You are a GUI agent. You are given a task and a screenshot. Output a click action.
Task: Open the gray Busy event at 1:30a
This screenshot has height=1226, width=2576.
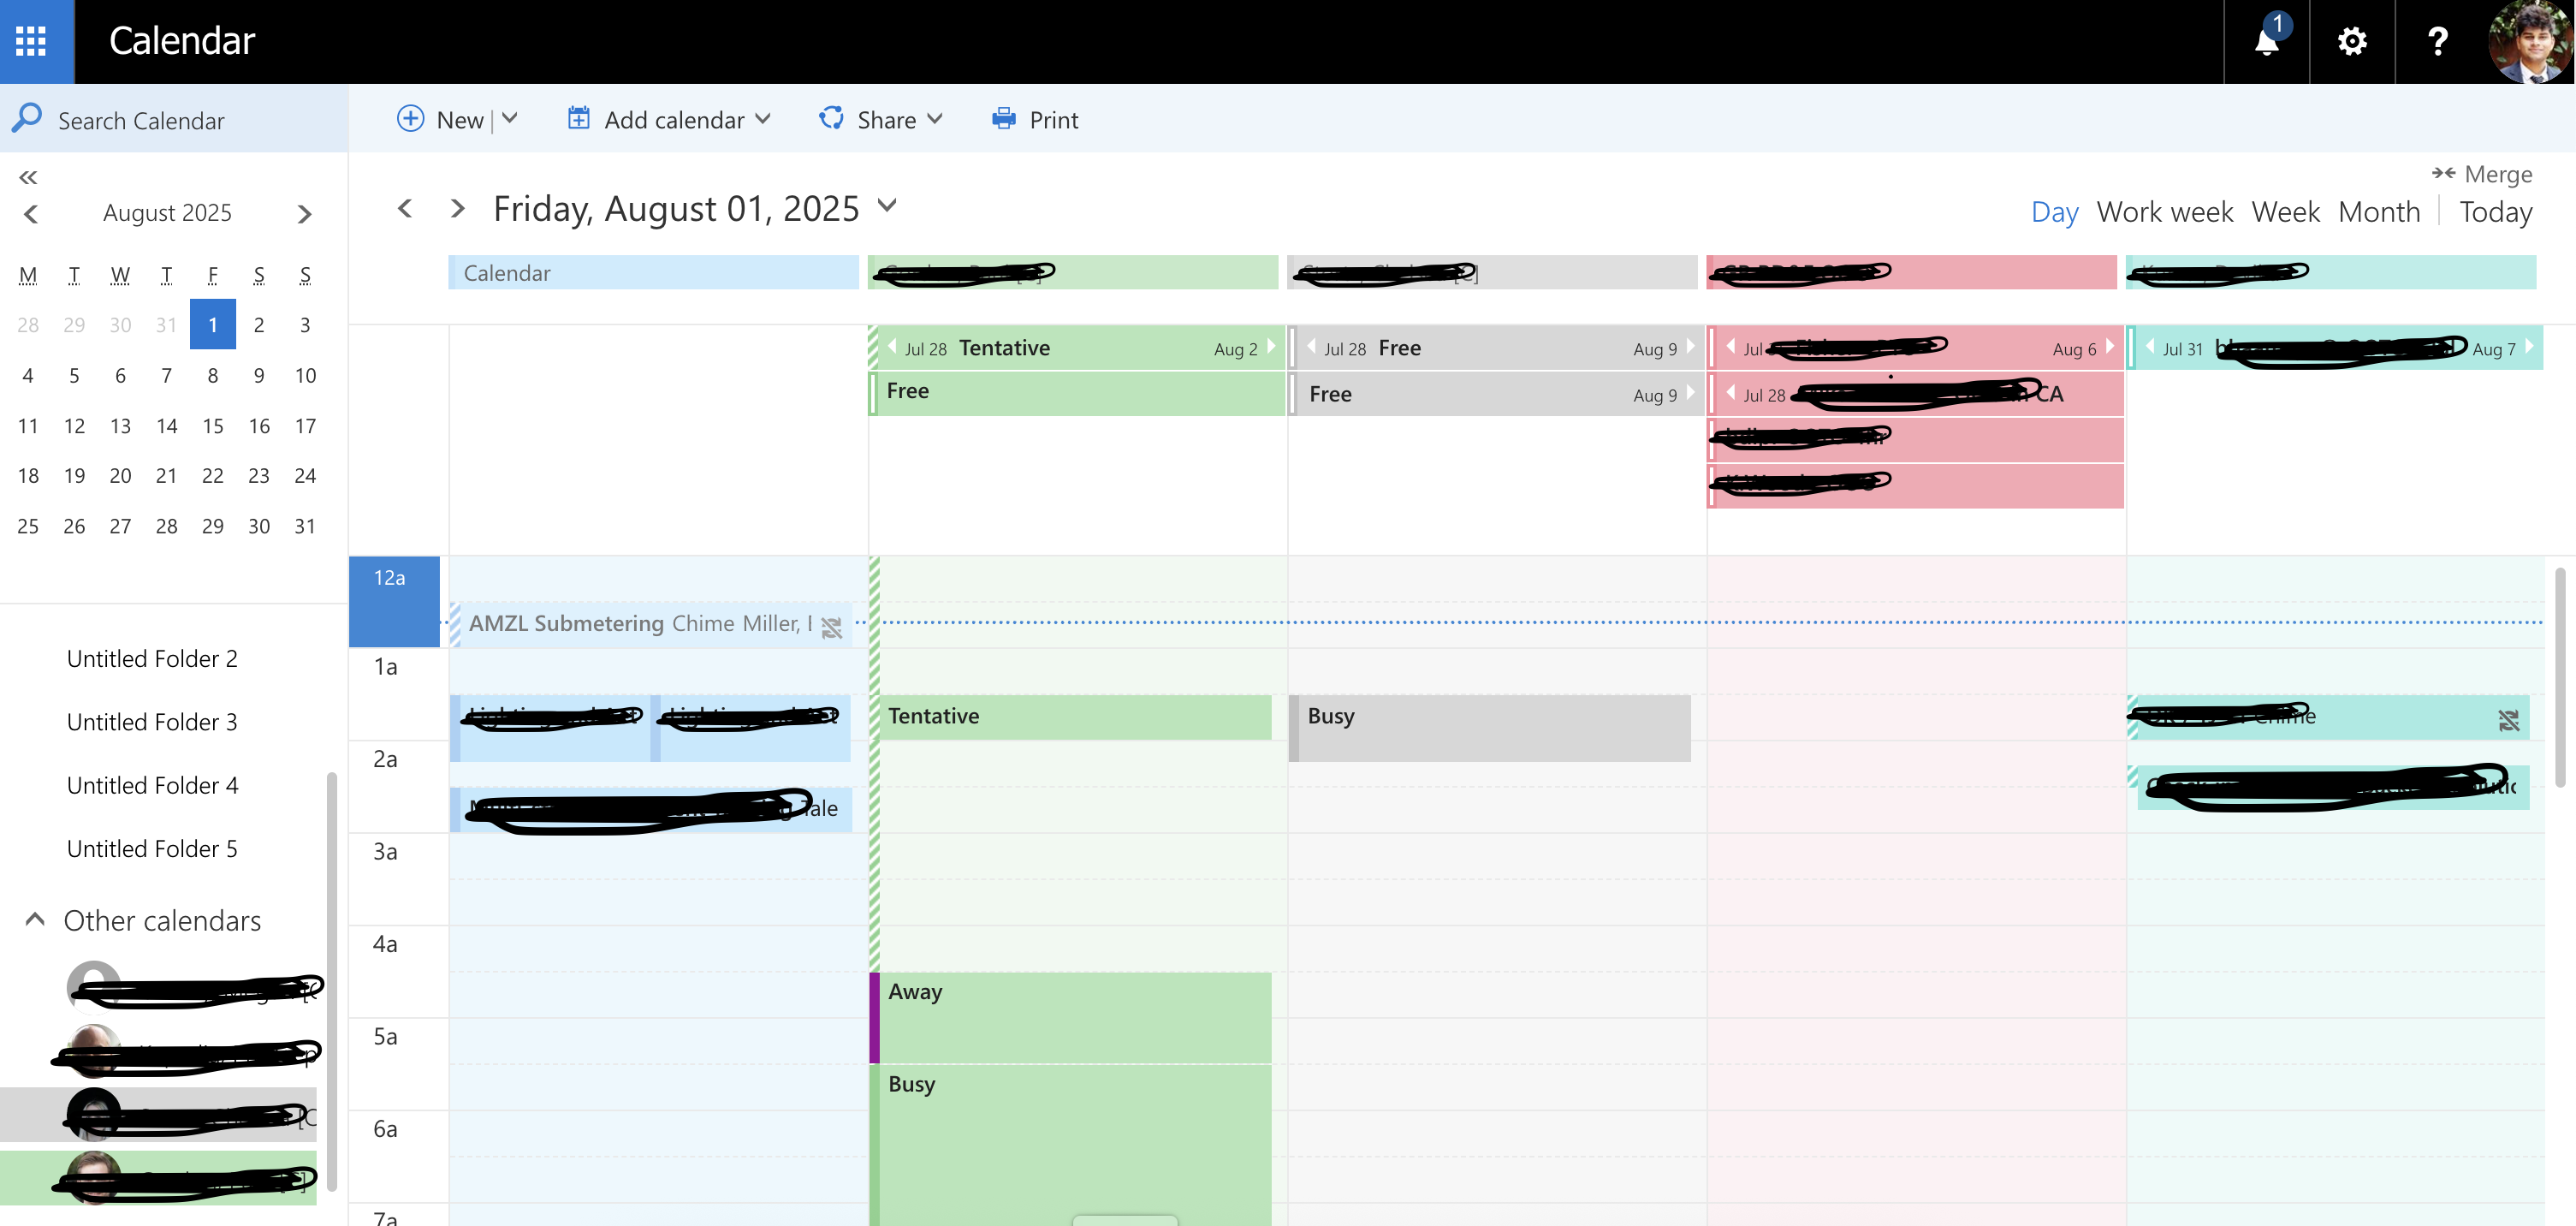point(1490,728)
